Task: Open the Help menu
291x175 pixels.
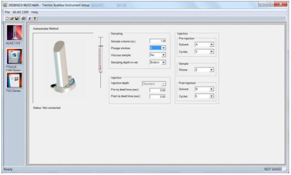Action: tap(34, 12)
